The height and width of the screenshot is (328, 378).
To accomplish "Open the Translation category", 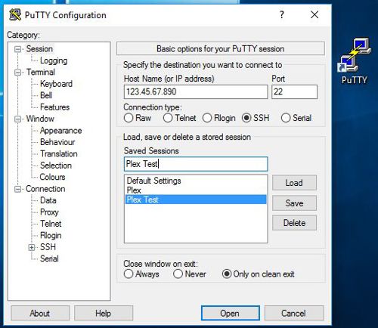I will [59, 153].
